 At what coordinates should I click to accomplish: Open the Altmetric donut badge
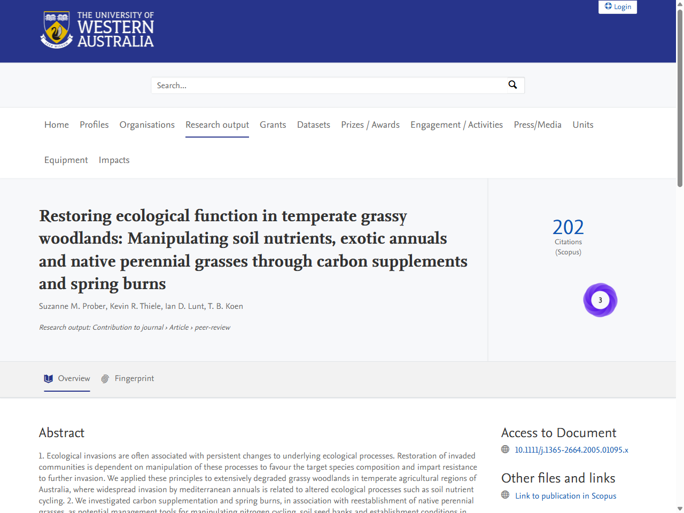[x=600, y=300]
